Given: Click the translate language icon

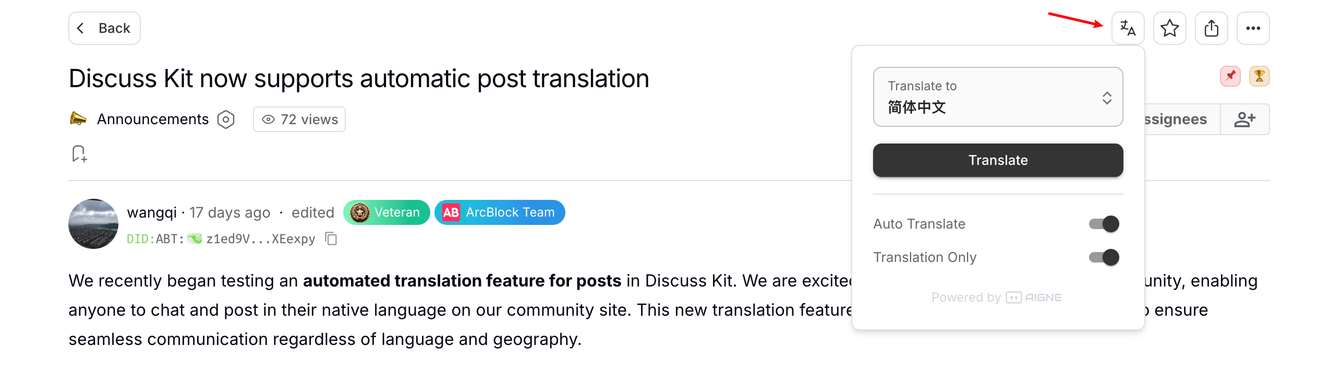Looking at the screenshot, I should click(x=1128, y=28).
